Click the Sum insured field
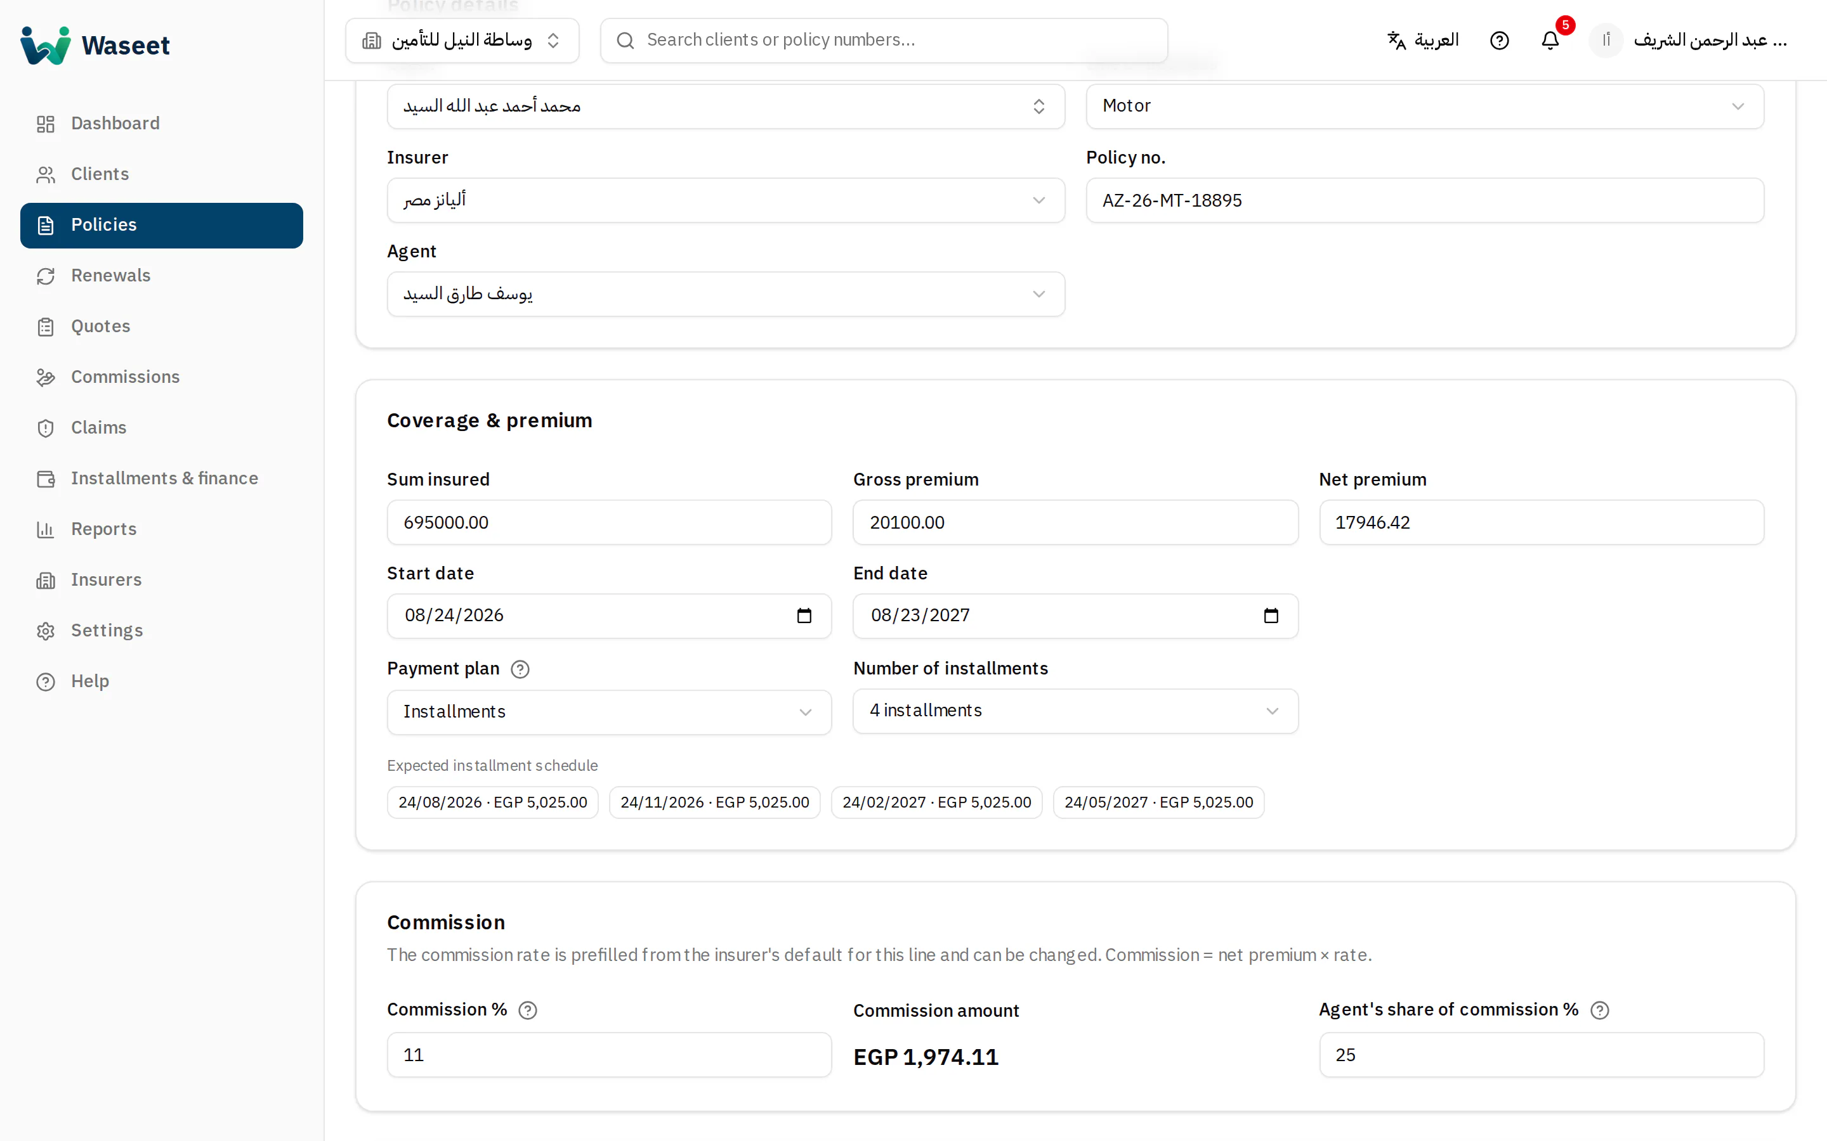This screenshot has height=1141, width=1827. pos(609,522)
